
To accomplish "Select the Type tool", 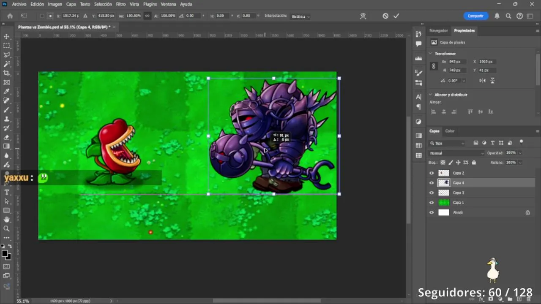I will click(x=6, y=192).
